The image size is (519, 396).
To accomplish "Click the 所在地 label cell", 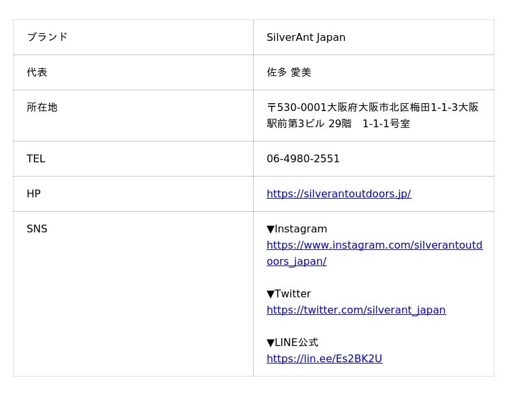I will [x=42, y=107].
